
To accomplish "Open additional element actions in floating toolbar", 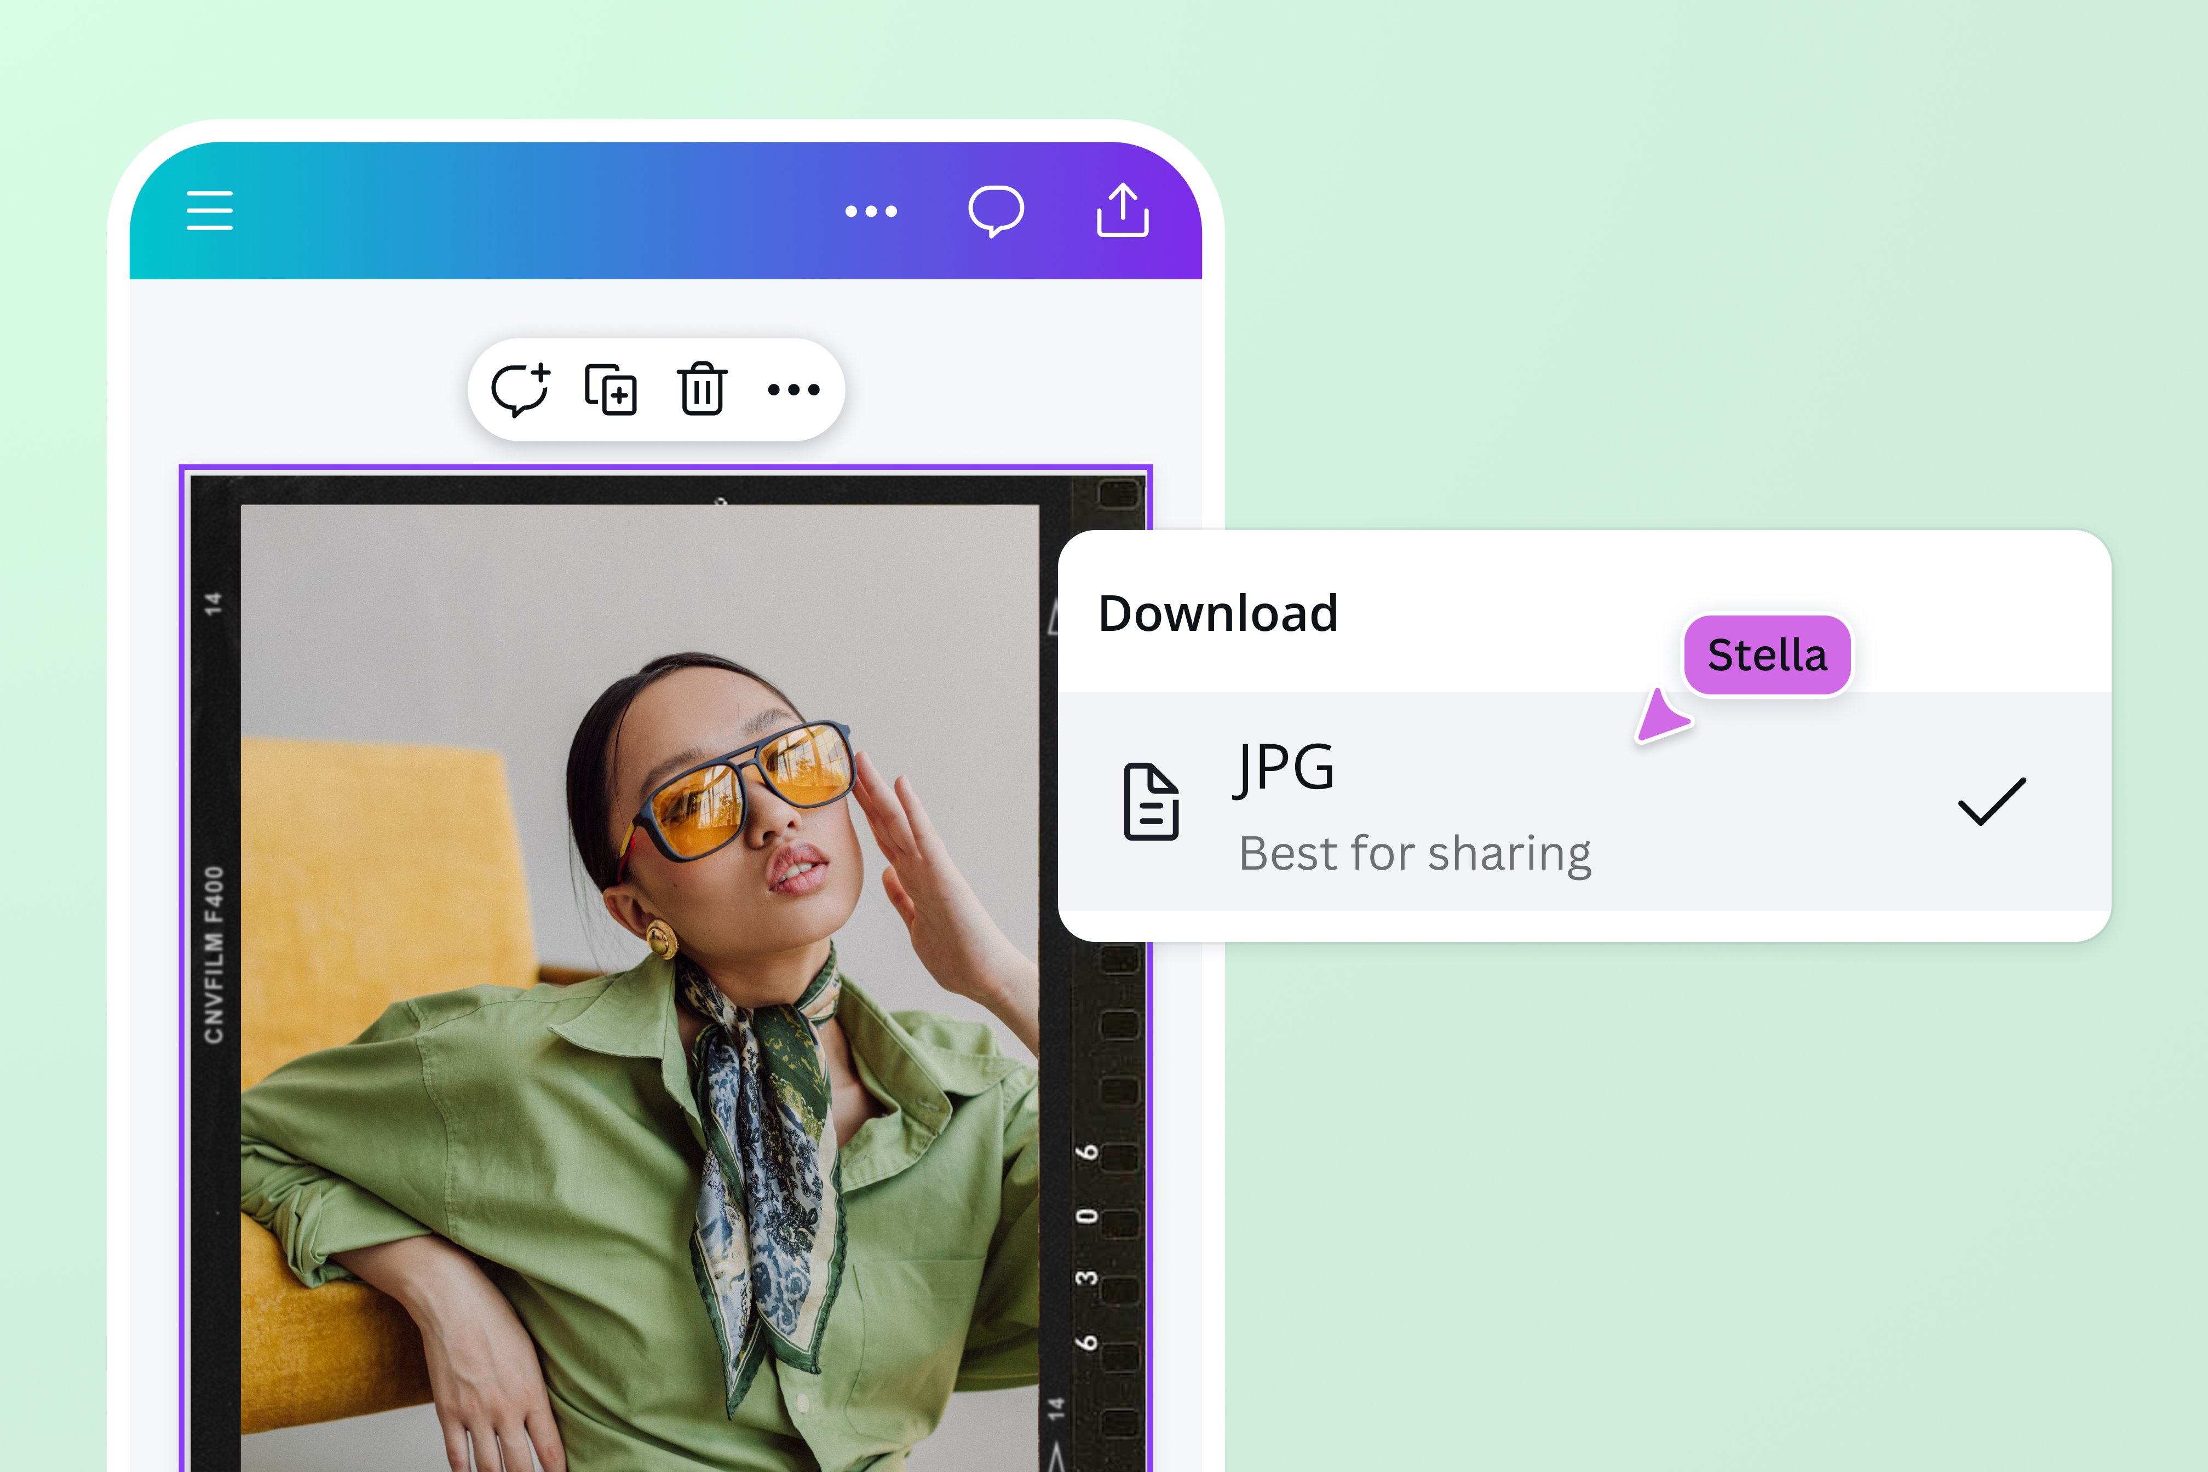I will [x=794, y=389].
